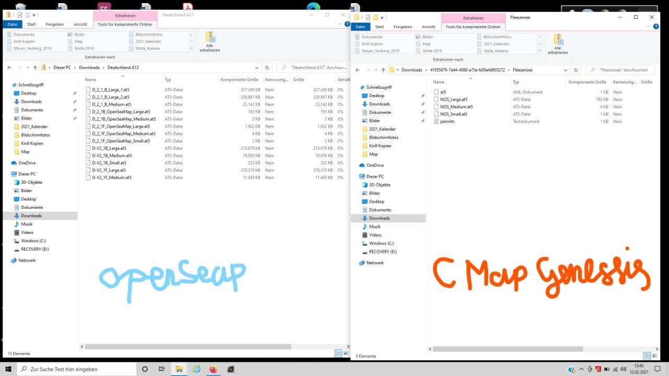Open OneDrive in the Fleesensee window sidebar

pos(375,165)
